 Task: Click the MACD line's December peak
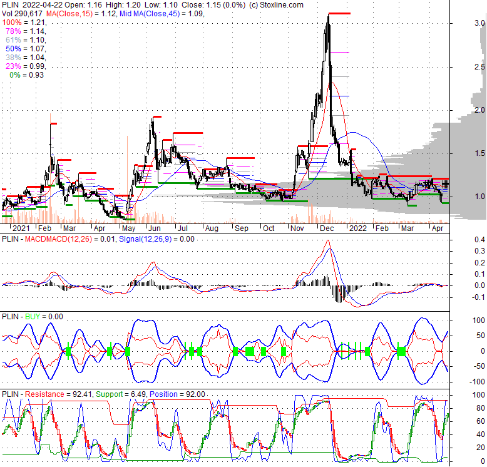tap(327, 240)
